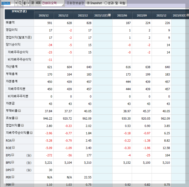This screenshot has height=187, width=189.
Task: Click the 지배주주지분 row label
Action: click(16, 89)
